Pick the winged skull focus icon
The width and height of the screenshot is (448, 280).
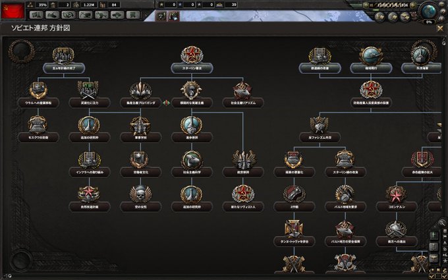tap(140, 194)
